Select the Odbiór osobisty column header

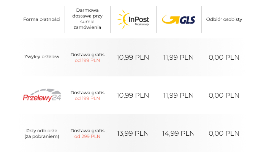pos(224,19)
